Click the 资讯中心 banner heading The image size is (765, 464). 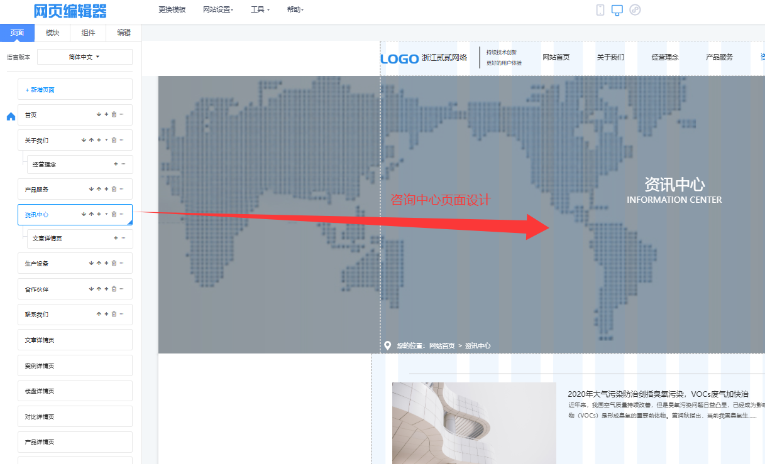pos(674,184)
